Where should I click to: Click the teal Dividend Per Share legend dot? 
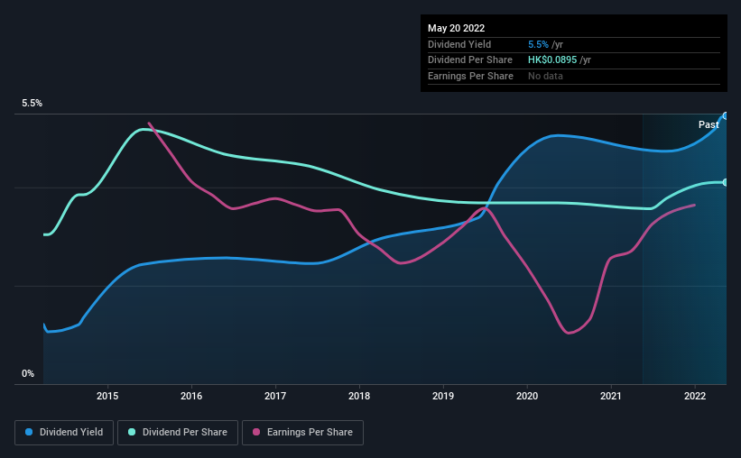point(132,432)
